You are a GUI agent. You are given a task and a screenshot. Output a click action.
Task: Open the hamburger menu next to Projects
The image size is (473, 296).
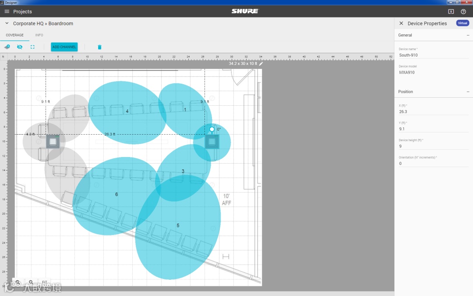coord(7,11)
